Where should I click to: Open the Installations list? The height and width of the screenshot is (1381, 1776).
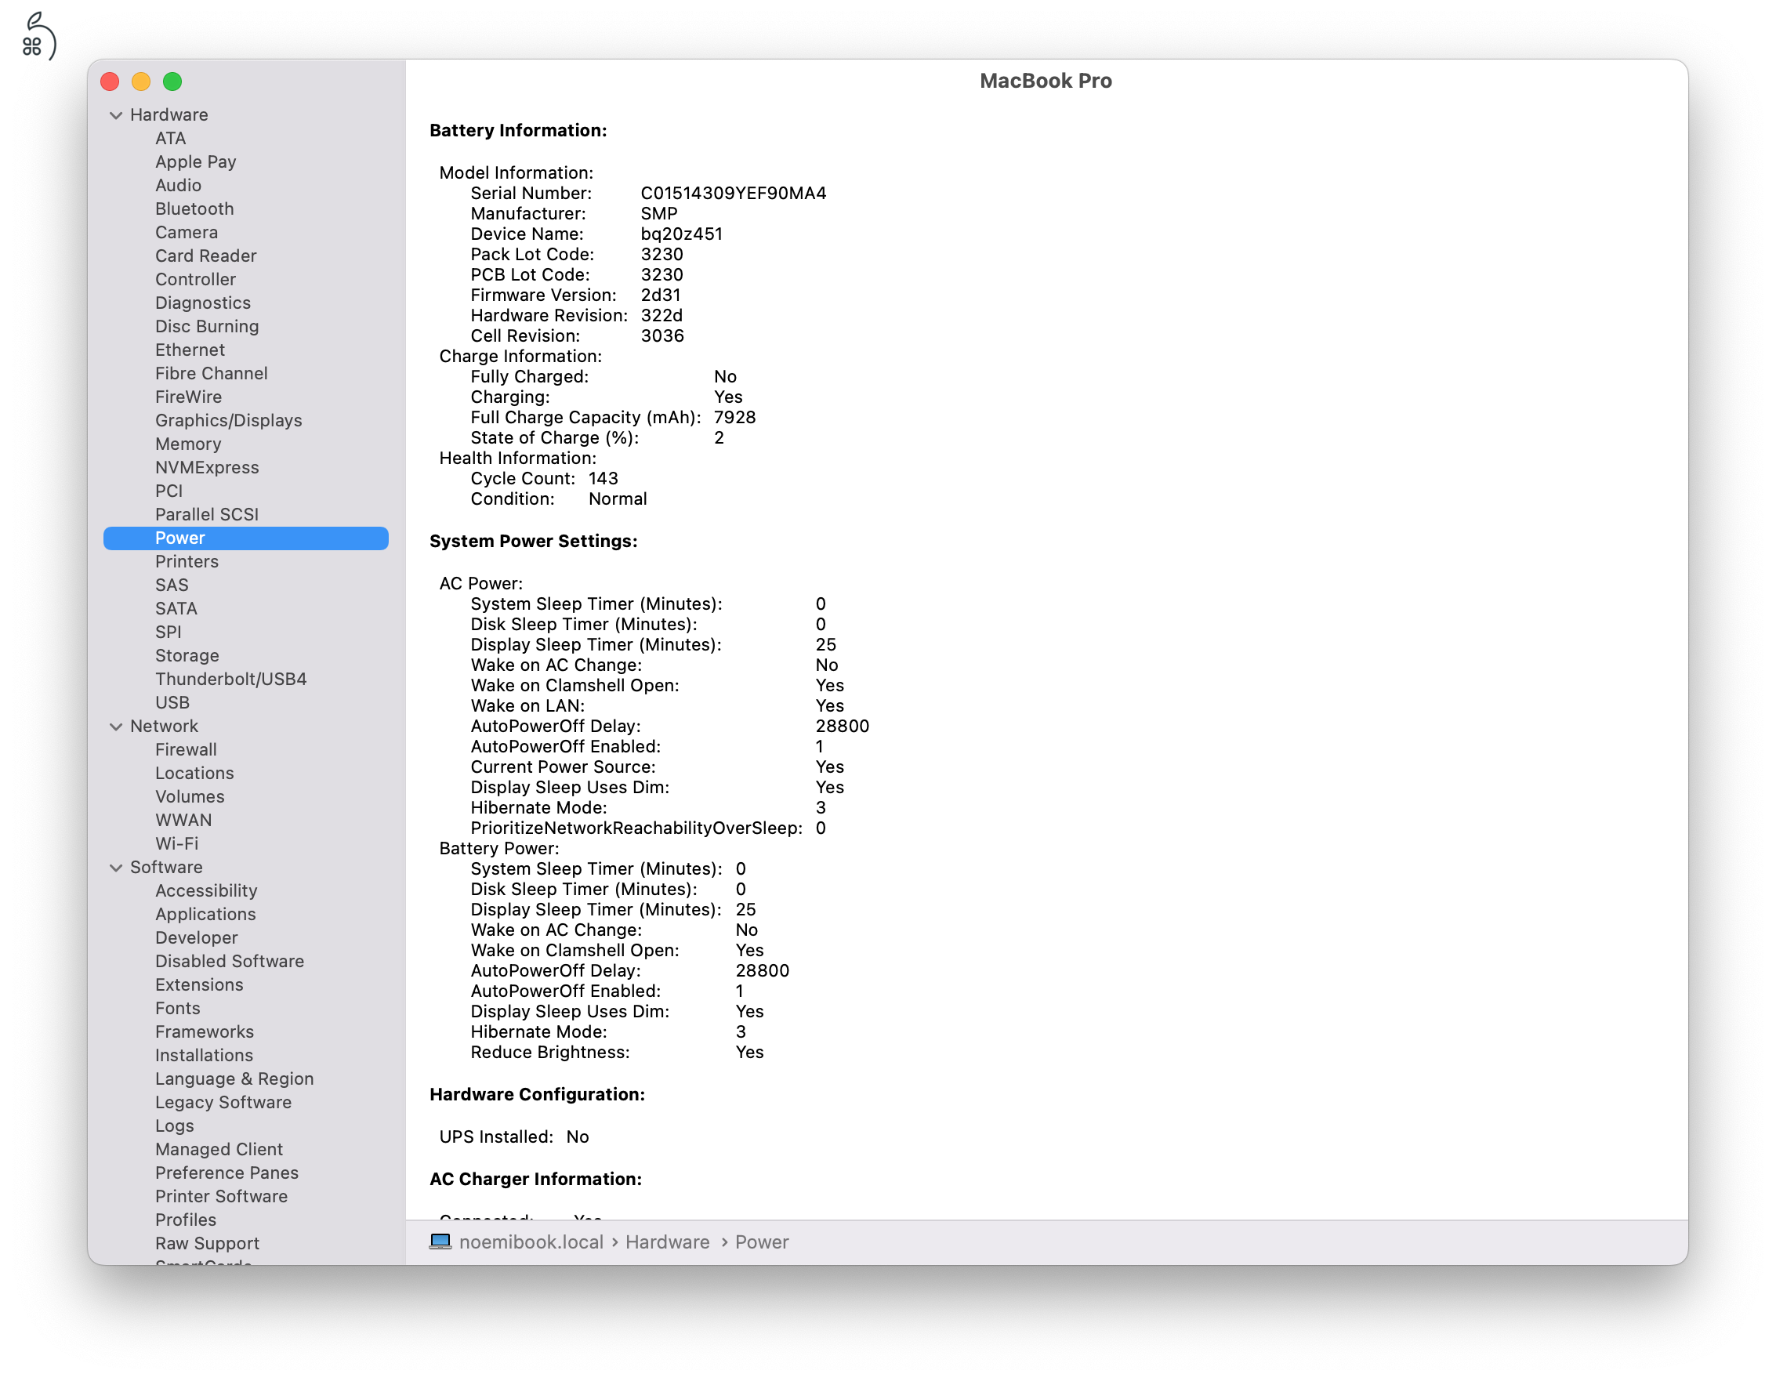coord(204,1055)
